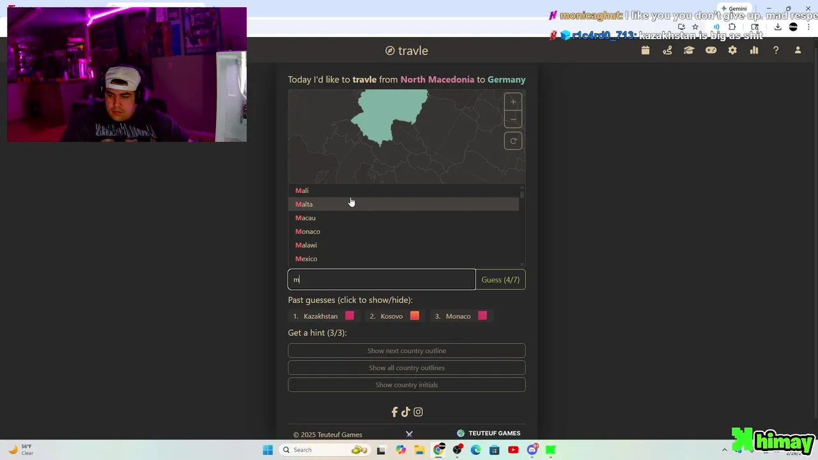Viewport: 818px width, 460px height.
Task: Click Show next country outline
Action: click(406, 351)
